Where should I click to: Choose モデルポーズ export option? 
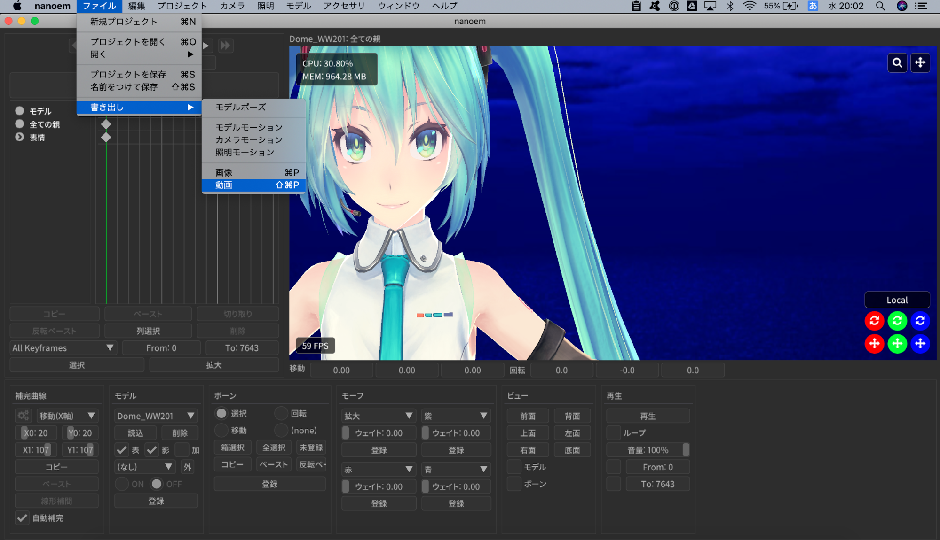253,107
